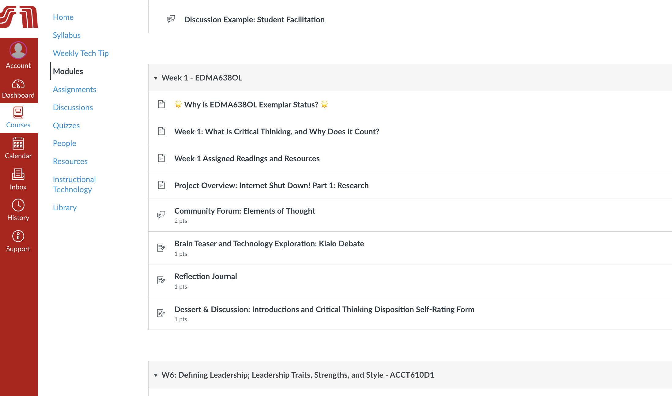Open Brain Teaser Kialo Debate assignment
Viewport: 672px width, 396px height.
269,244
